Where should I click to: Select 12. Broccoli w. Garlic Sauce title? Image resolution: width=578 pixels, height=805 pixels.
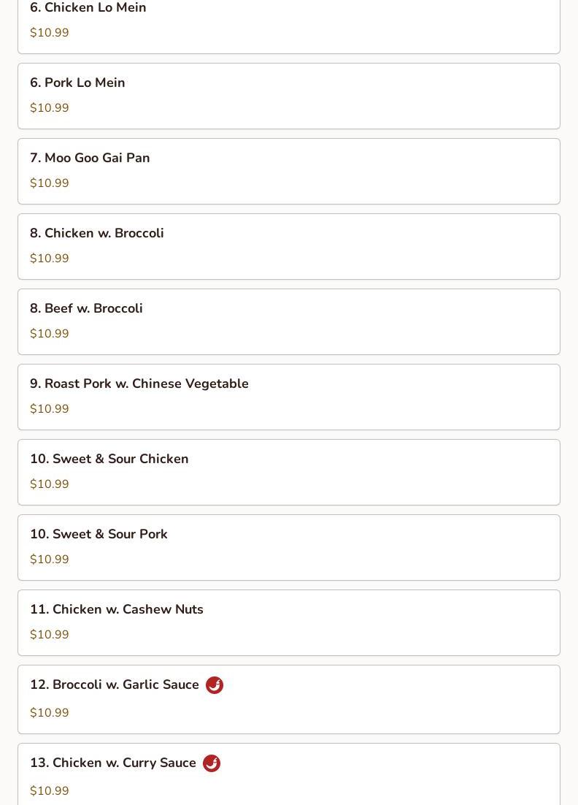[x=115, y=685]
